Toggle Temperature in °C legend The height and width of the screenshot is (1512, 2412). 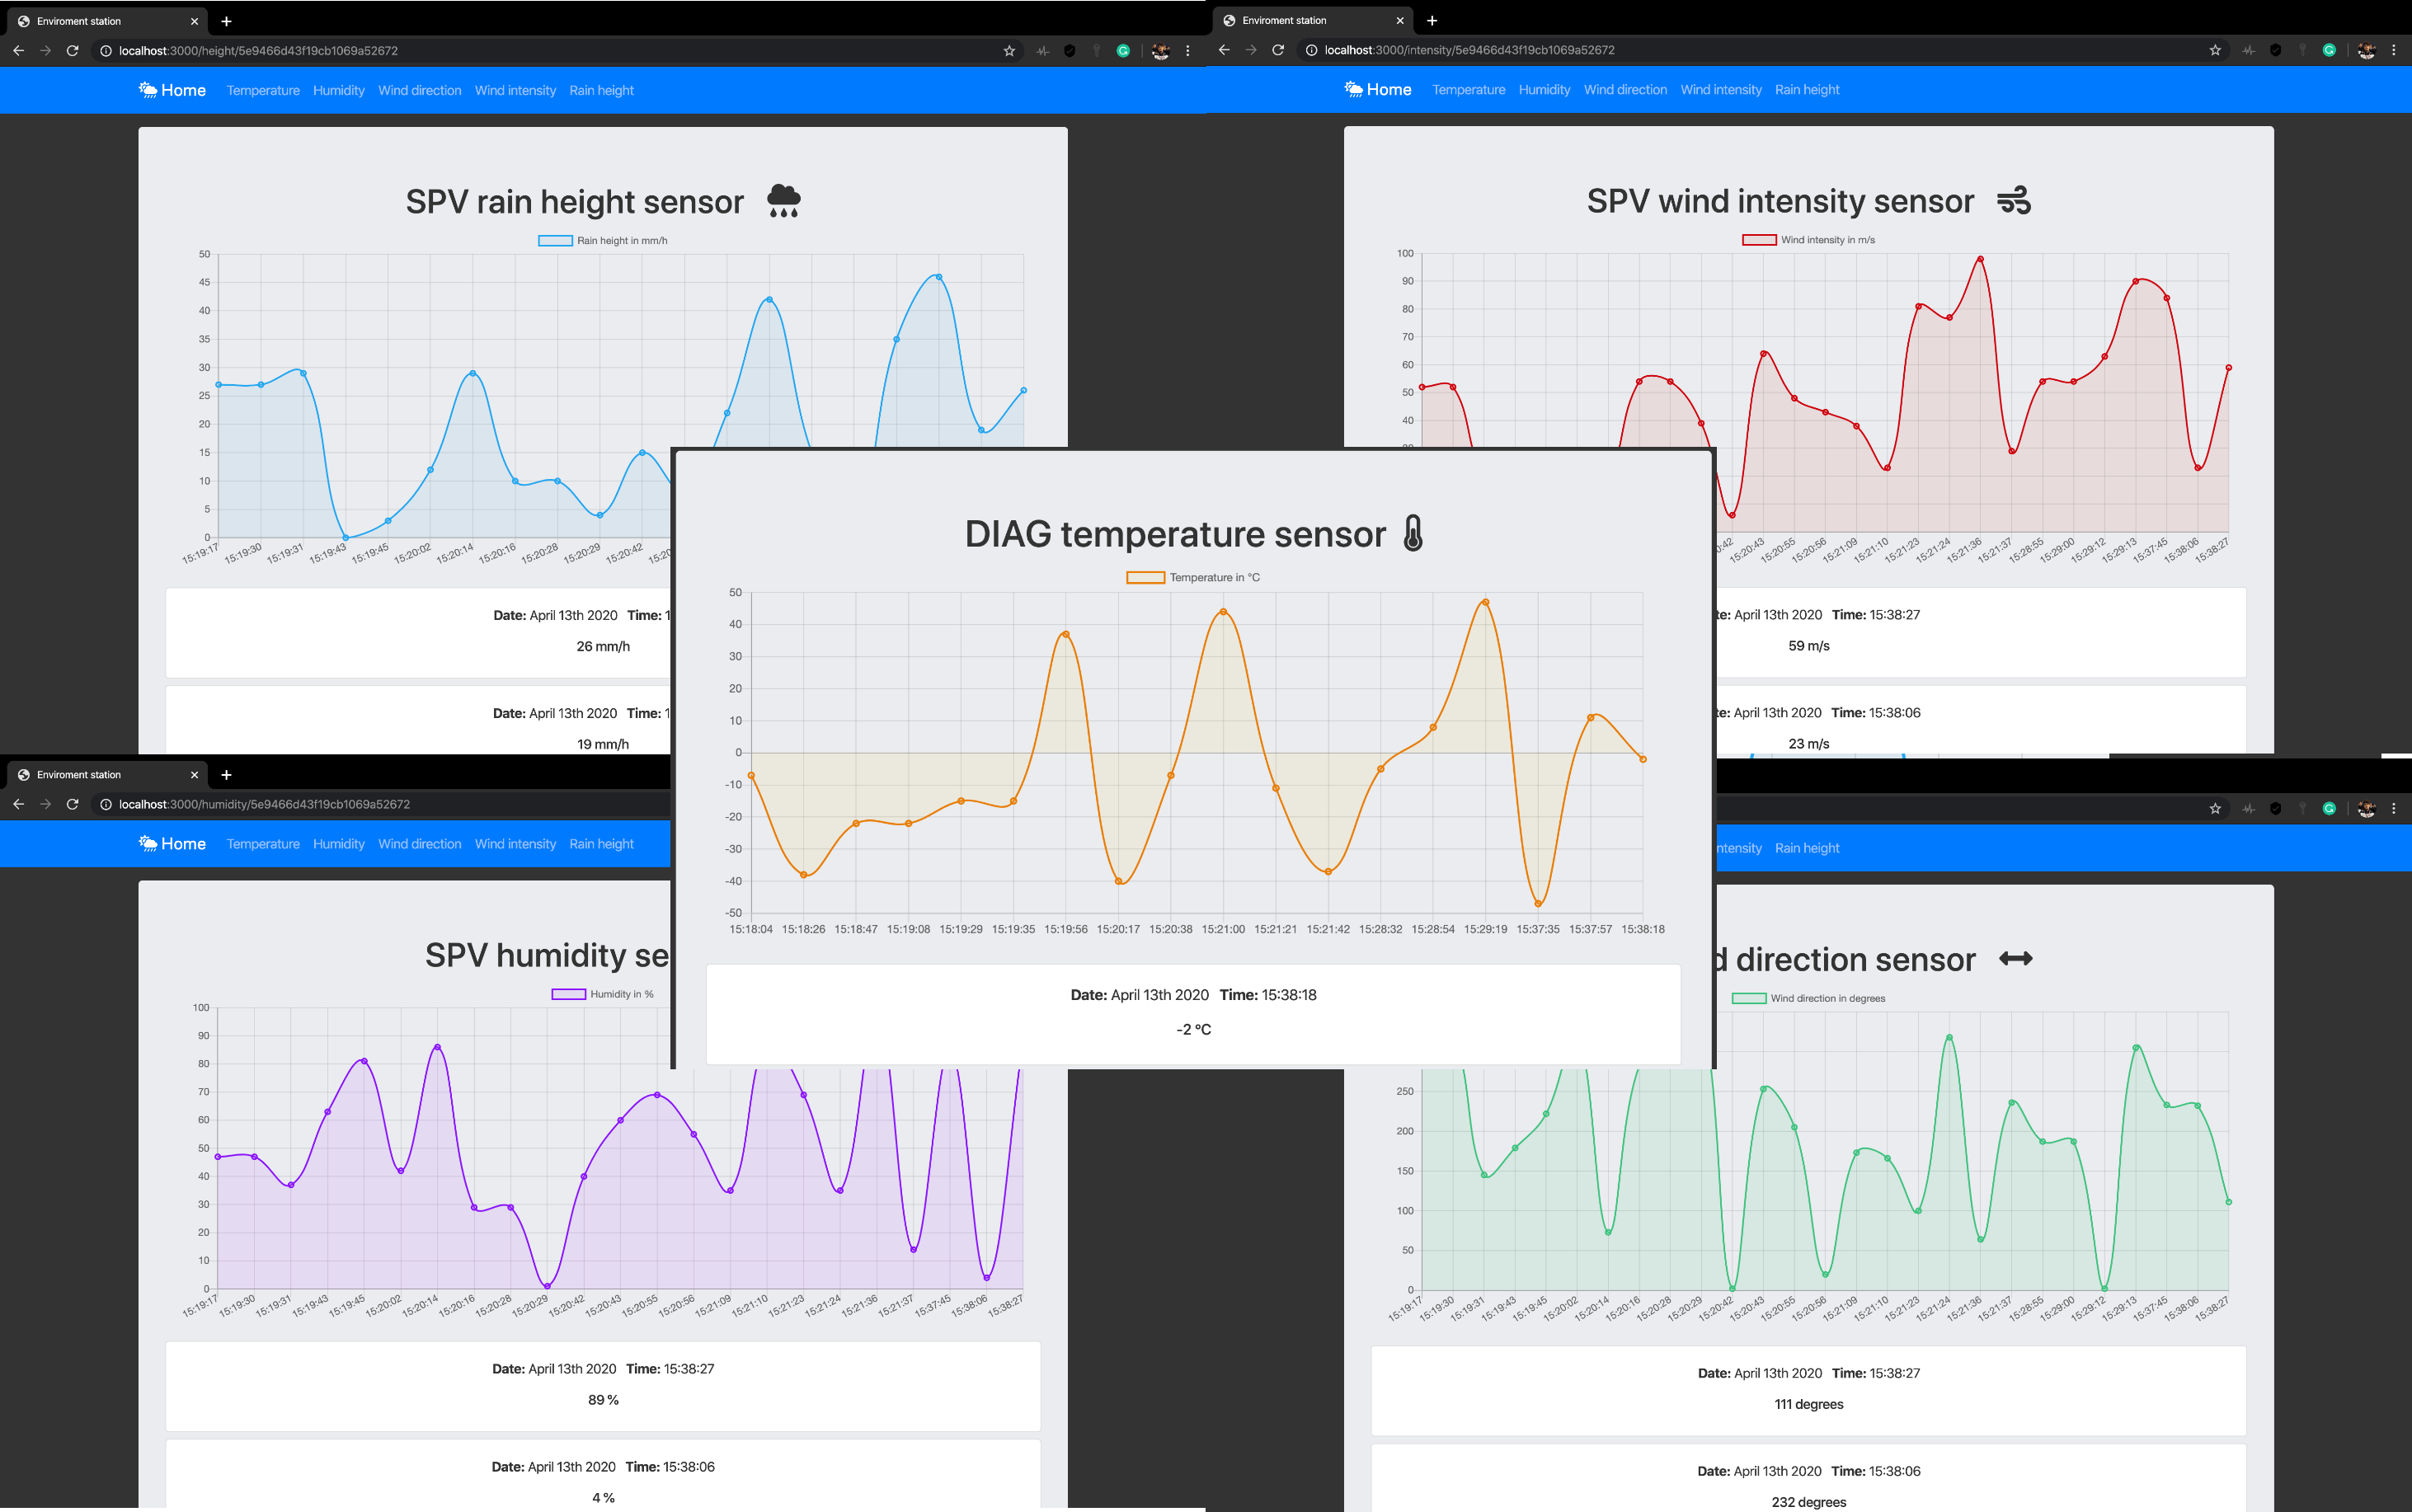point(1193,577)
